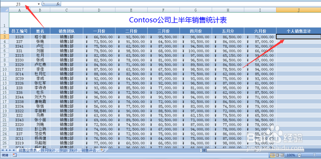321x159 pixels.
Task: Select row 3 header
Action: click(4, 37)
